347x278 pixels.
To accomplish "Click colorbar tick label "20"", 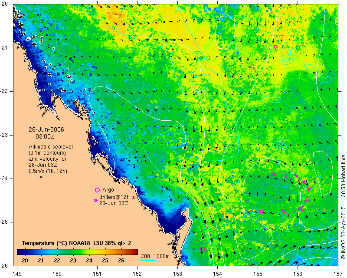I will pyautogui.click(x=25, y=260).
